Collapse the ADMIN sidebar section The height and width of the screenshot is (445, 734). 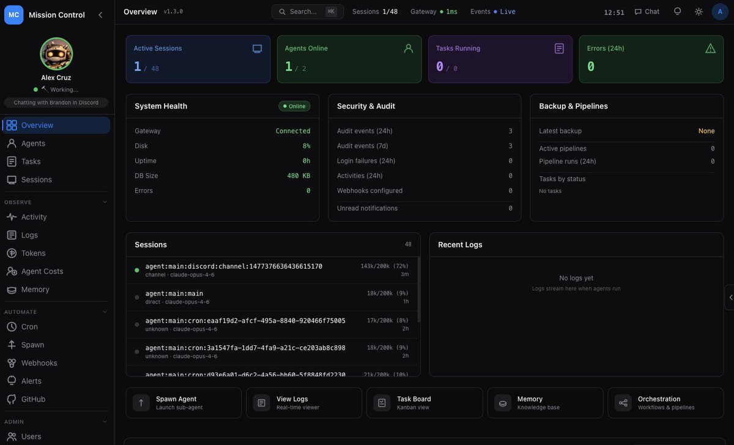[104, 421]
